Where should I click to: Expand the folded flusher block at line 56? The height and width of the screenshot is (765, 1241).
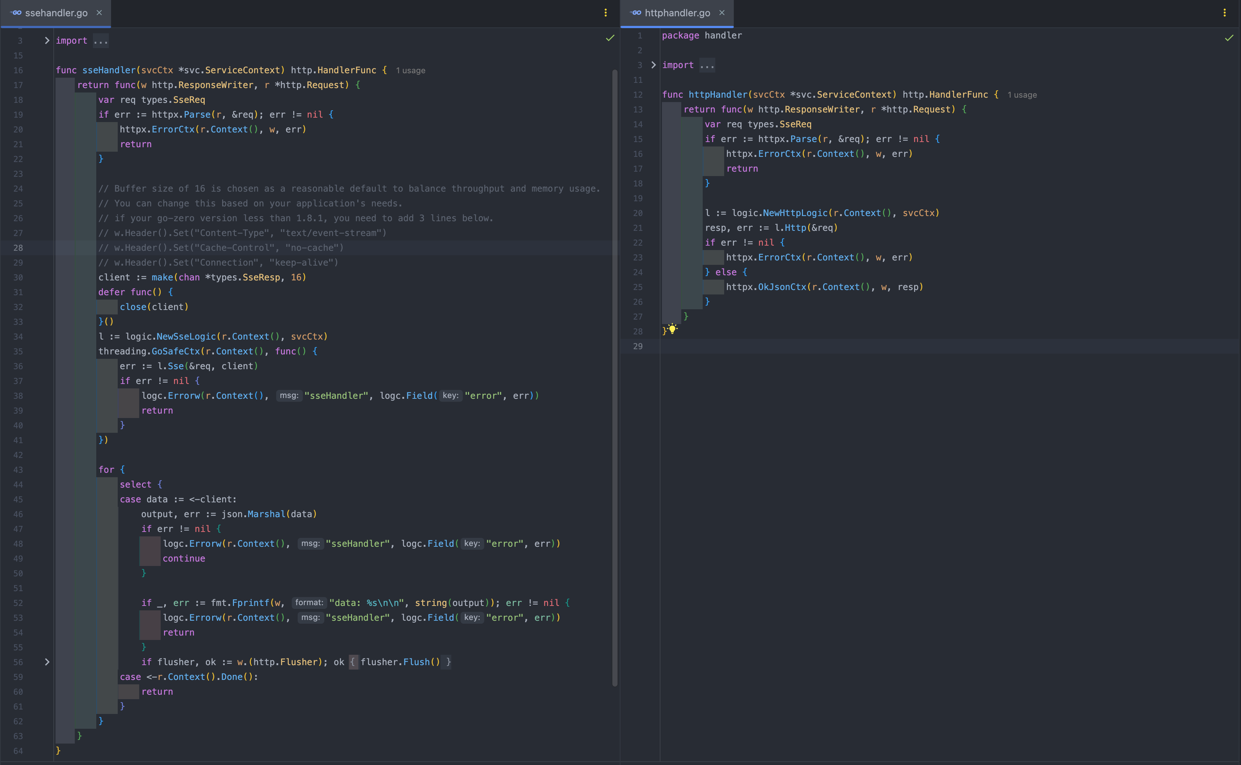point(47,662)
